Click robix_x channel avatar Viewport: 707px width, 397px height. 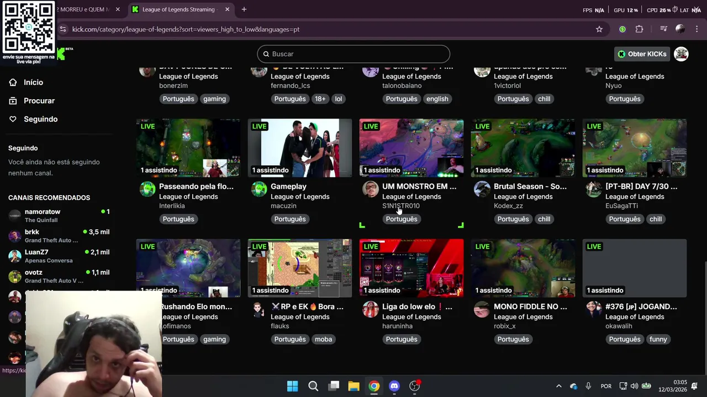[x=482, y=309]
